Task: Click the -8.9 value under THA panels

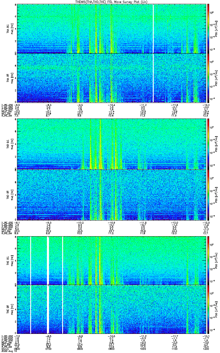Action: tap(17, 105)
